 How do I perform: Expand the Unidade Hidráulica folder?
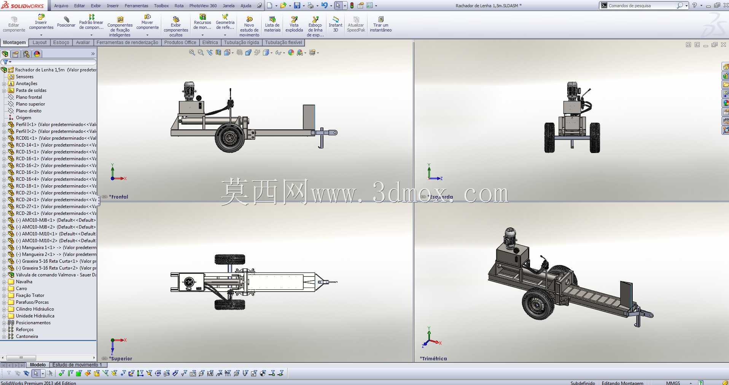coord(4,316)
